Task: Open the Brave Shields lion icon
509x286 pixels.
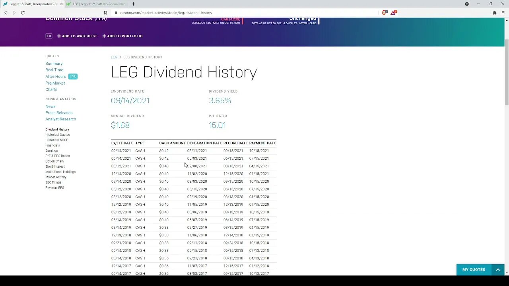Action: [x=385, y=13]
